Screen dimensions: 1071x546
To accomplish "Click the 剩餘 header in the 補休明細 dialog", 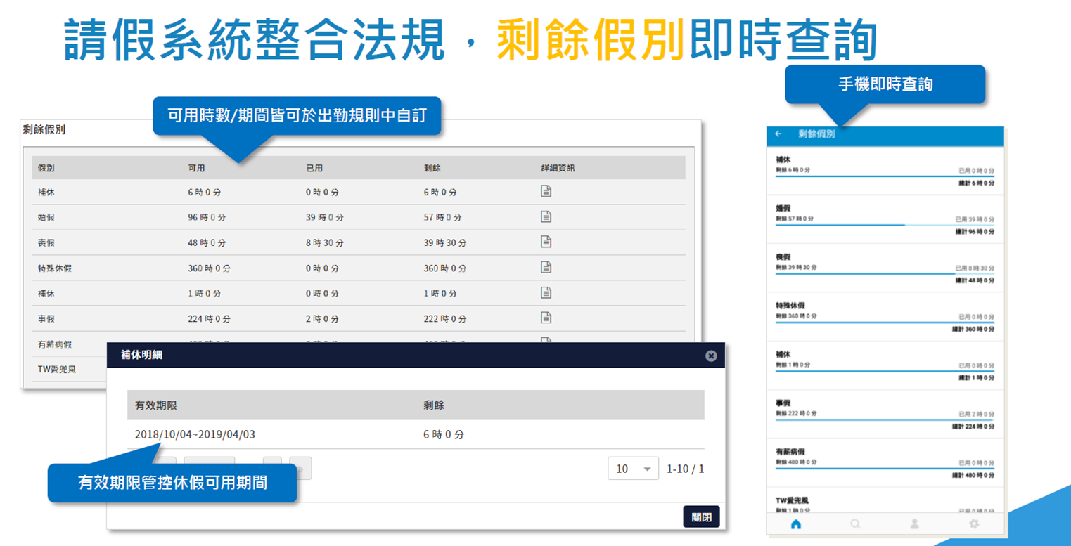I will pos(433,405).
